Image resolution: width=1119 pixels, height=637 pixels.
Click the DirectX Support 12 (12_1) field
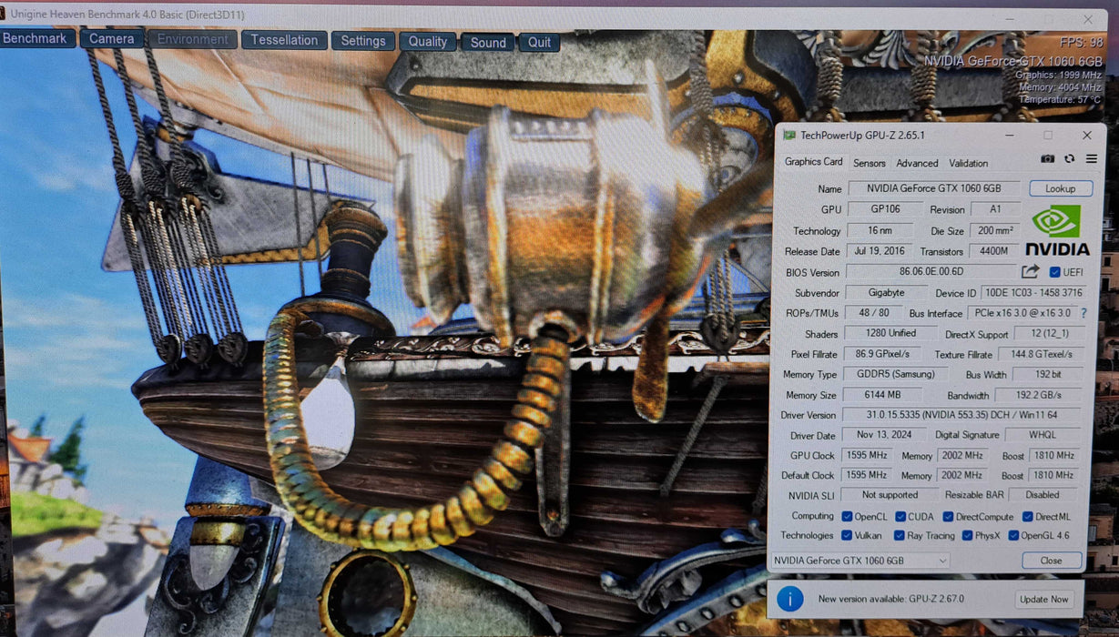1049,334
